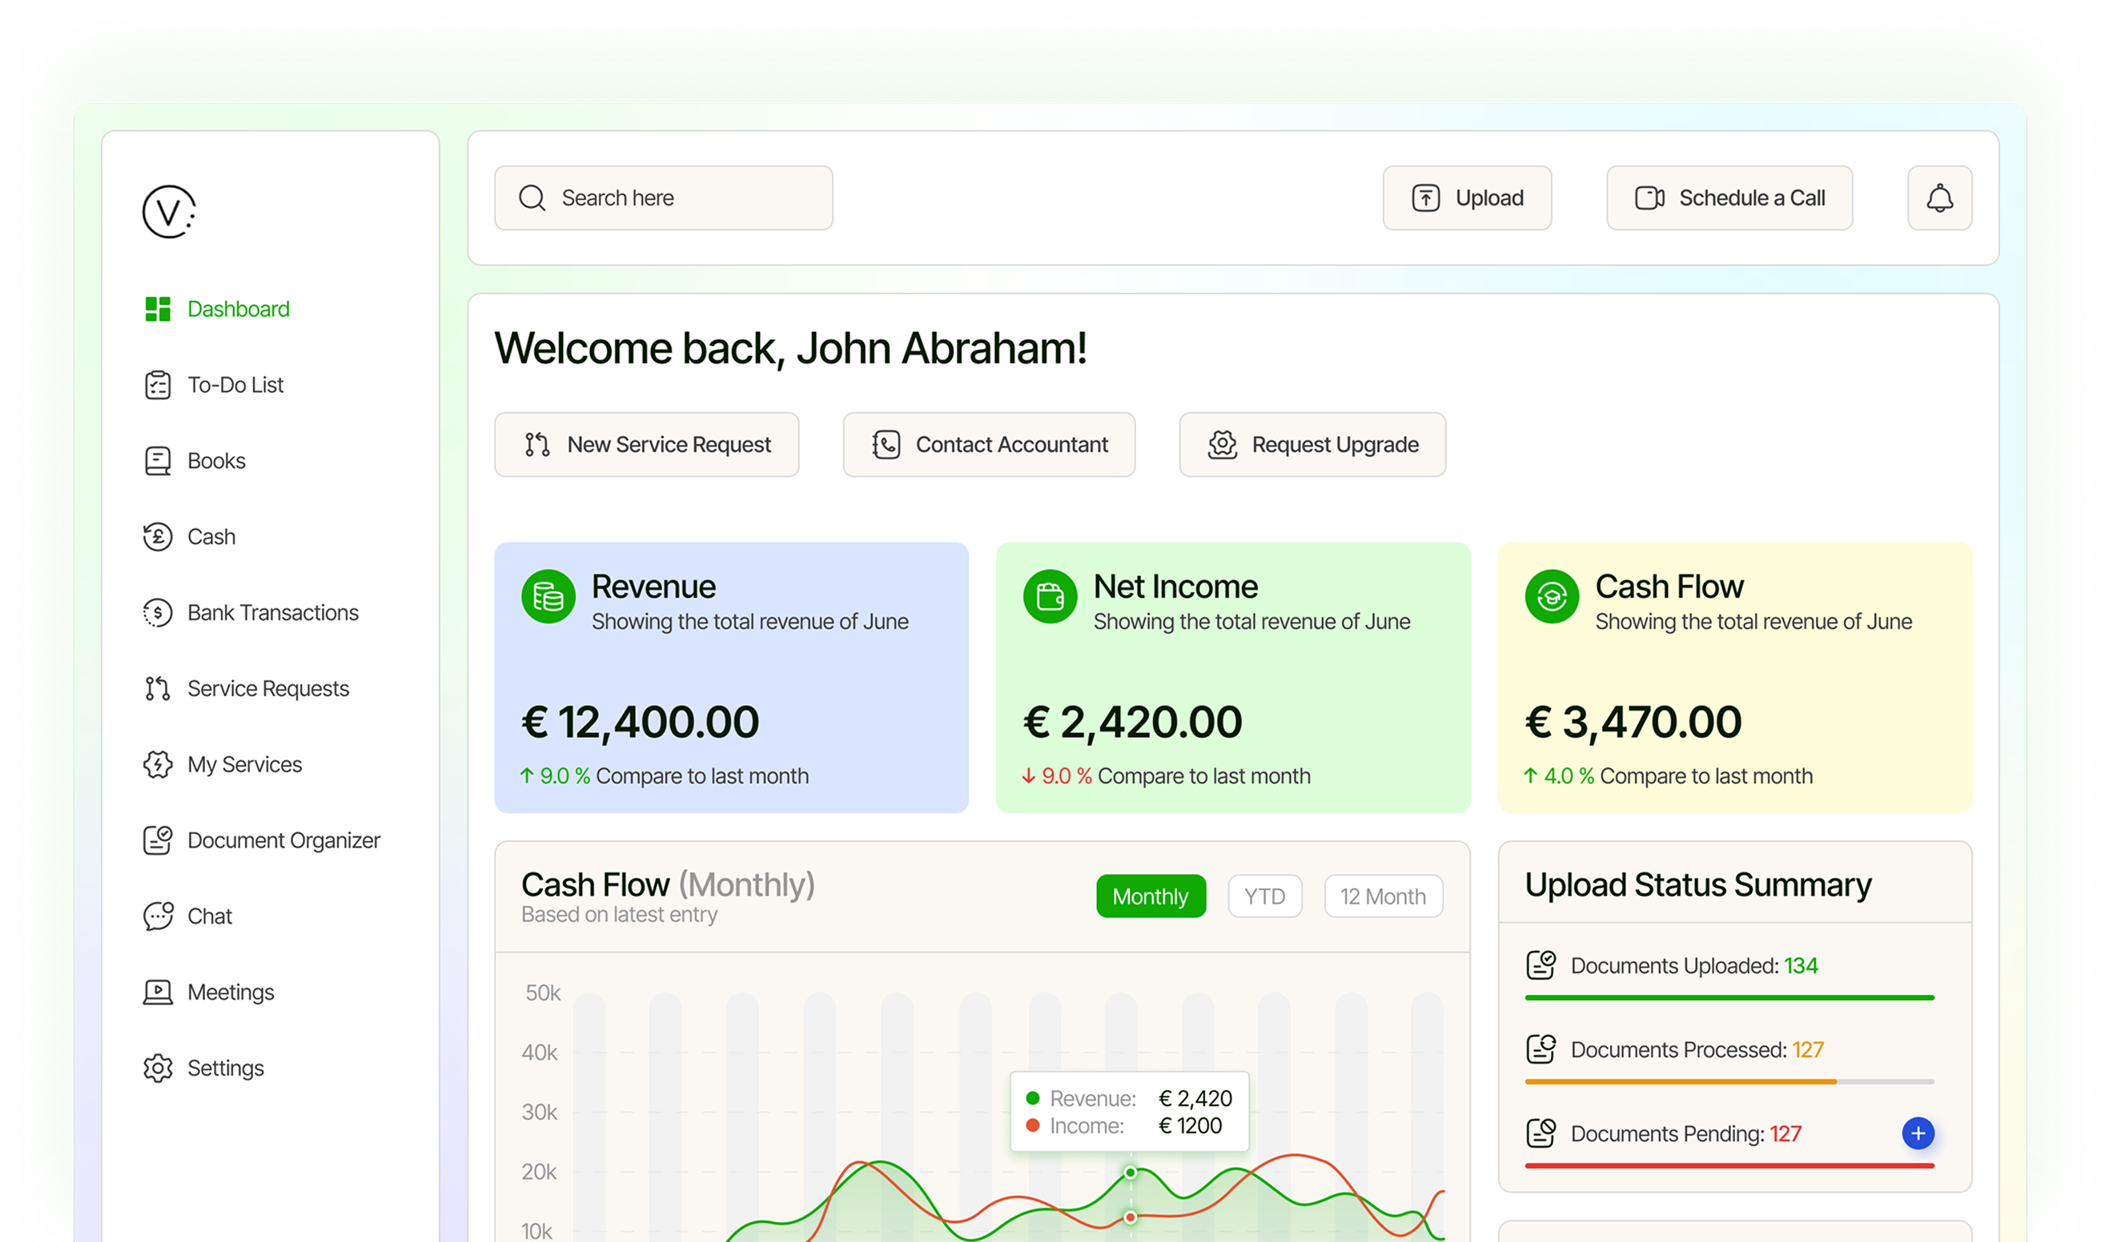Click the Document Organizer icon
2101x1242 pixels.
click(x=158, y=840)
